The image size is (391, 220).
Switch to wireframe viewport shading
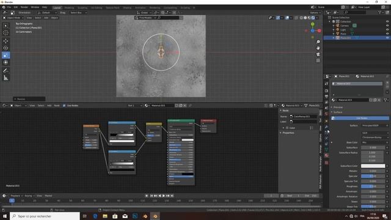(301, 18)
